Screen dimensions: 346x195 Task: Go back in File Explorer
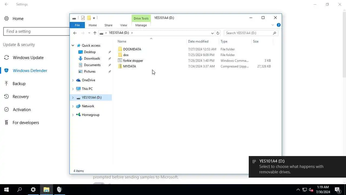pyautogui.click(x=75, y=33)
